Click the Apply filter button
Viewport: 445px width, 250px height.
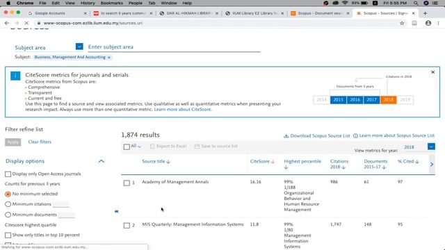[13, 142]
